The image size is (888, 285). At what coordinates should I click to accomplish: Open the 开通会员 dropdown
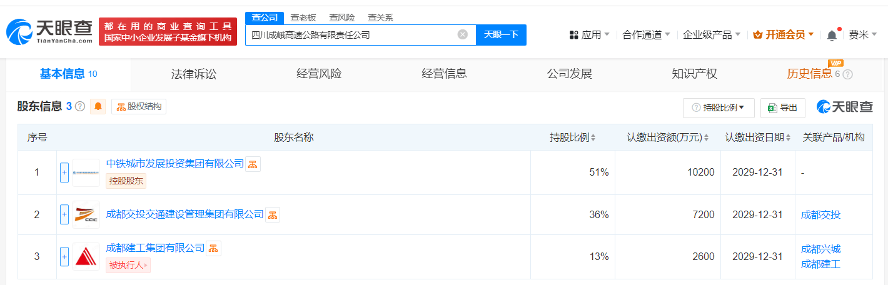(x=783, y=35)
